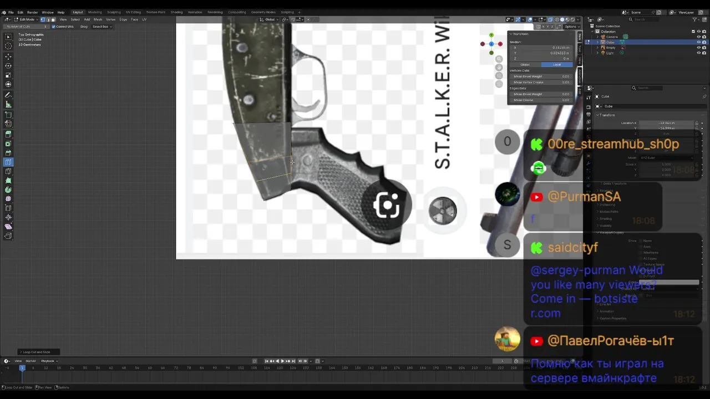Select the Rotate tool
710x399 pixels.
click(x=8, y=66)
